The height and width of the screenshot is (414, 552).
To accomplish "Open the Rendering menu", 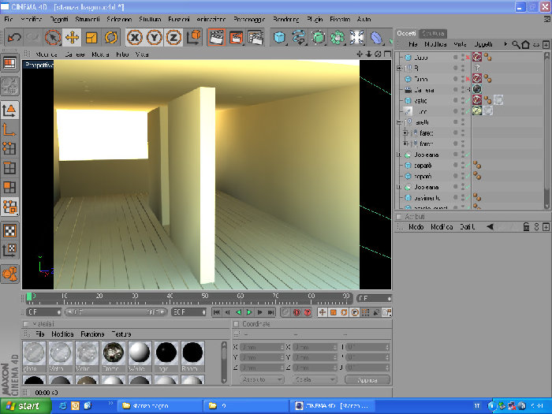I will [285, 19].
